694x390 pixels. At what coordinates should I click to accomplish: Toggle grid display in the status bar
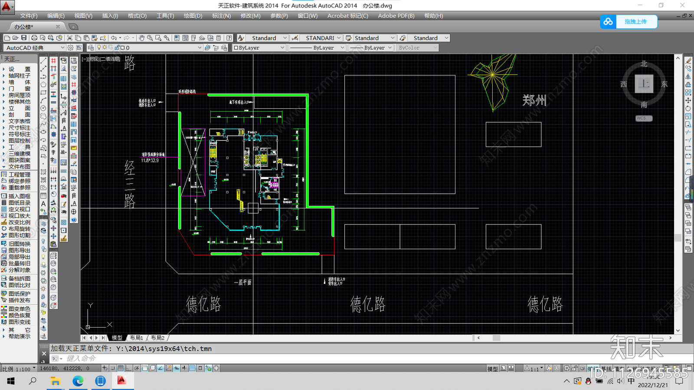click(121, 368)
